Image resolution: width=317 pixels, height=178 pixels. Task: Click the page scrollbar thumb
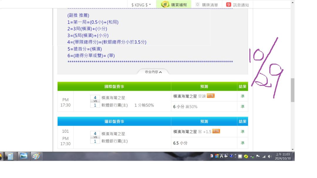[x=293, y=90]
